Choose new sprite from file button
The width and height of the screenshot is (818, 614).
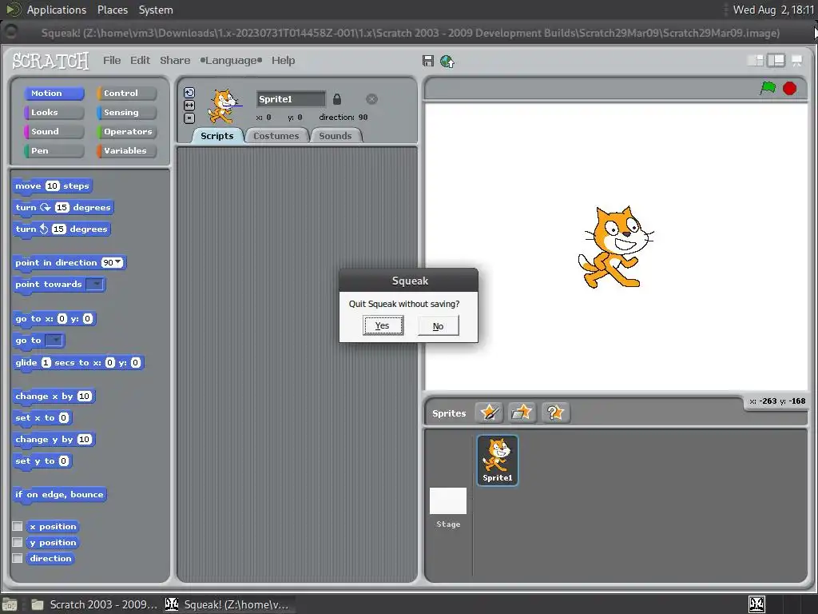522,413
